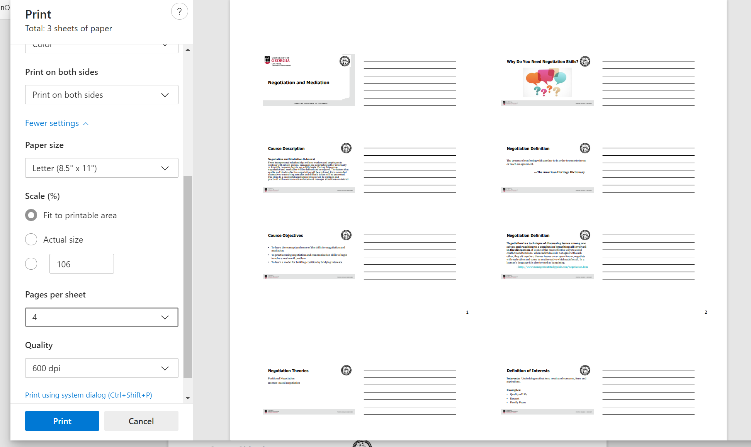Select Fit to printable area option

tap(31, 215)
